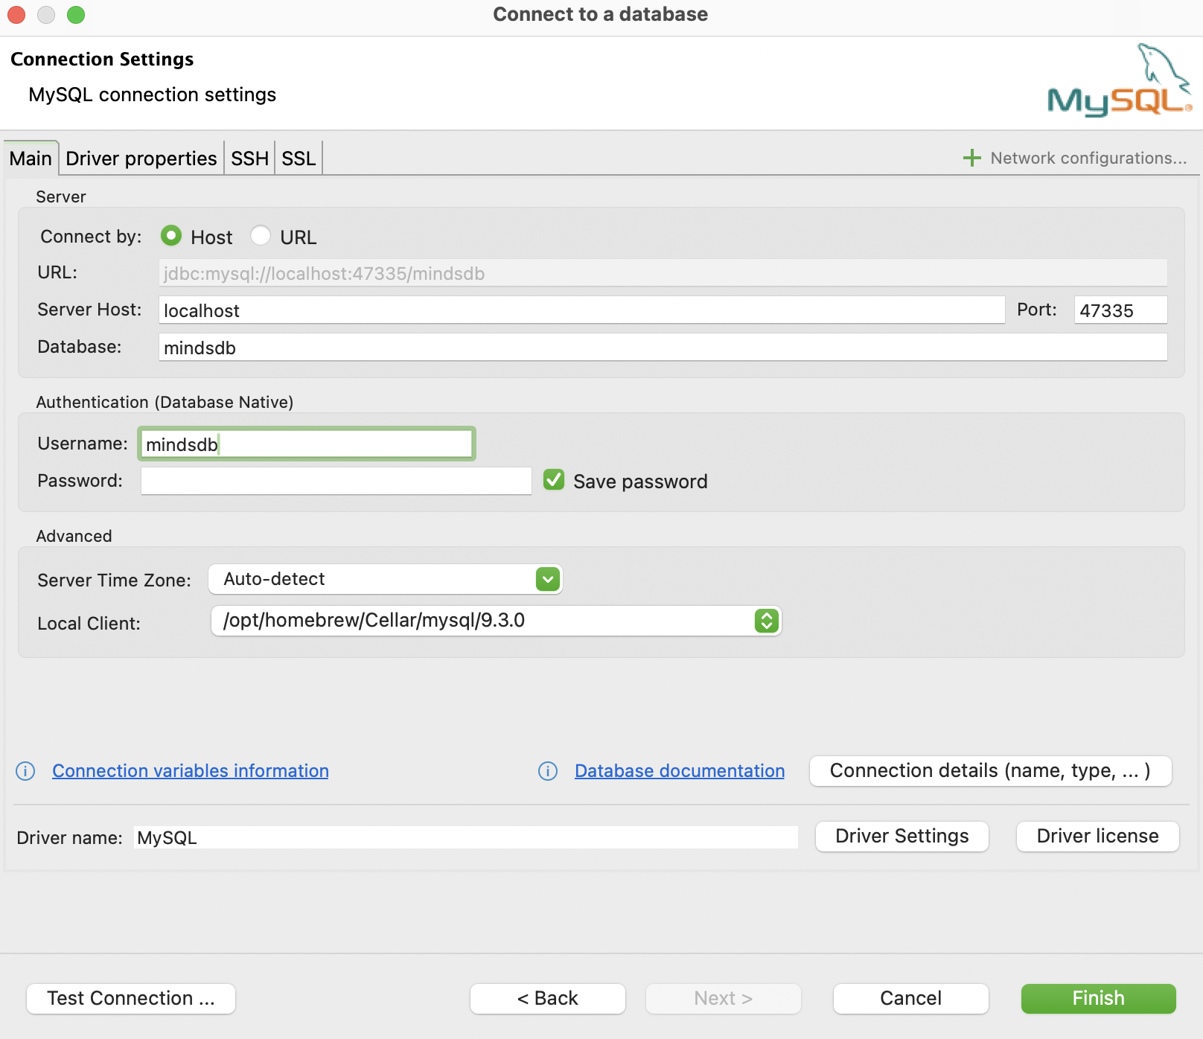This screenshot has width=1203, height=1039.
Task: Open the SSL tab
Action: pos(299,159)
